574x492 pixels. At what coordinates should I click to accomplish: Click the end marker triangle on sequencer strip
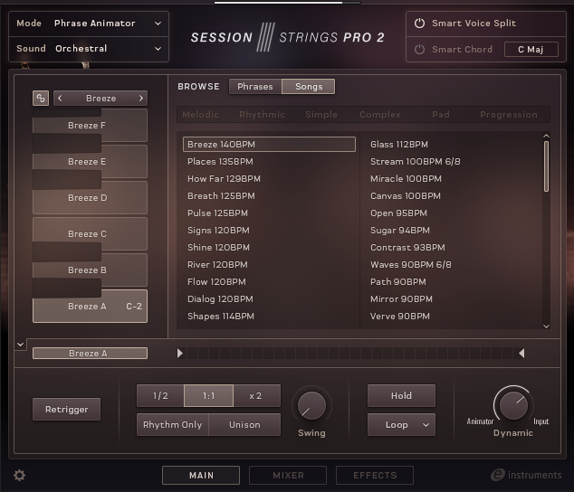pos(521,353)
